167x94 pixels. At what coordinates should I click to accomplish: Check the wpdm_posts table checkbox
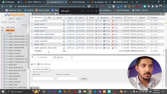32,24
